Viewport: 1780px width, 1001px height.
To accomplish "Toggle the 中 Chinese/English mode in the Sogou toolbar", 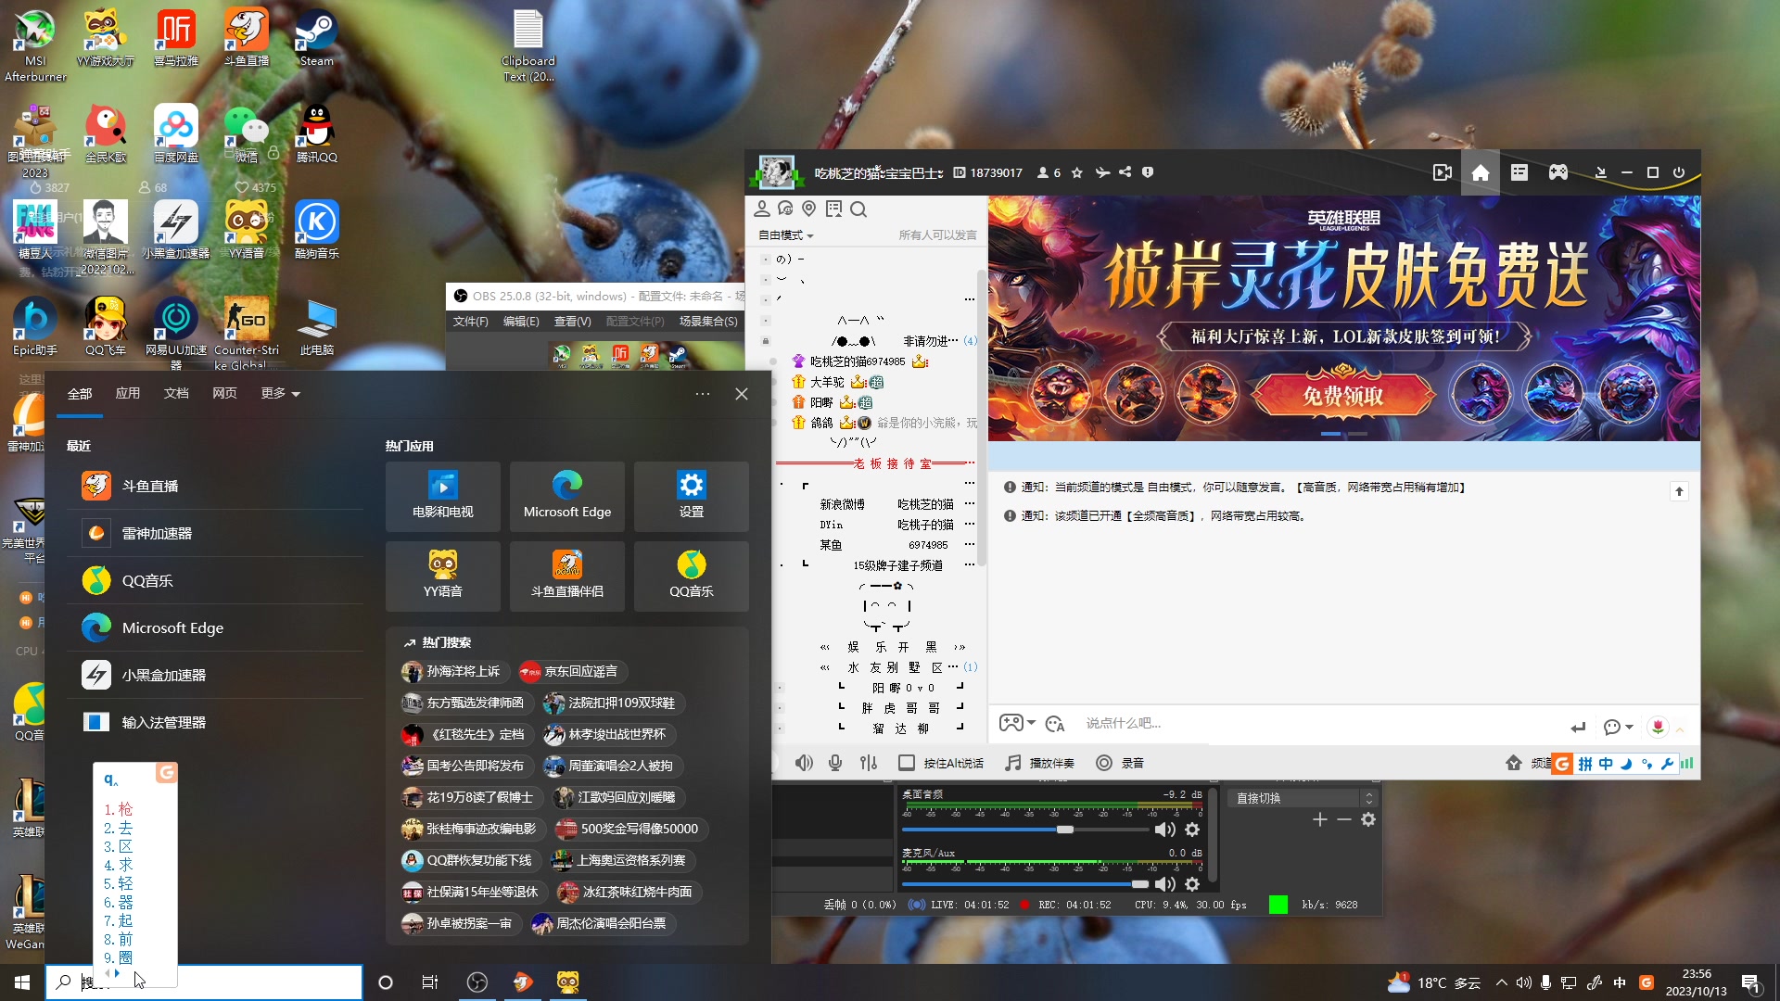I will tap(1606, 764).
